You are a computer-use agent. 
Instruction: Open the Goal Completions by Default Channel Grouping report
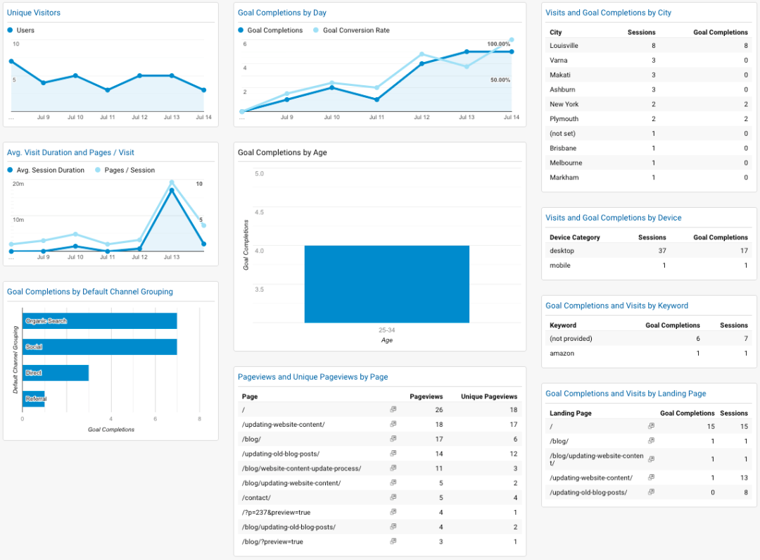pos(90,292)
